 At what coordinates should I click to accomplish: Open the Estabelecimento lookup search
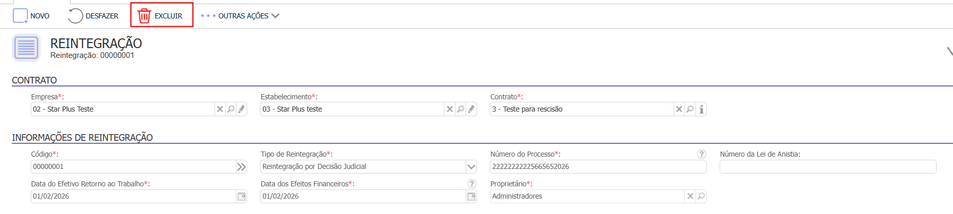[461, 109]
